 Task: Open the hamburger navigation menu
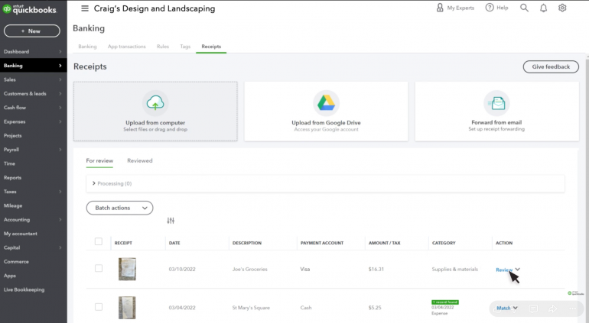click(x=85, y=8)
